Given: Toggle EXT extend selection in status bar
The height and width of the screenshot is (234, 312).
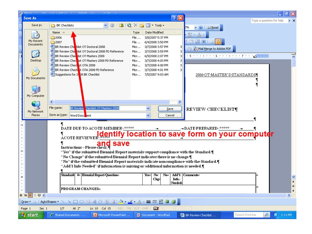Looking at the screenshot, I should pyautogui.click(x=137, y=208).
